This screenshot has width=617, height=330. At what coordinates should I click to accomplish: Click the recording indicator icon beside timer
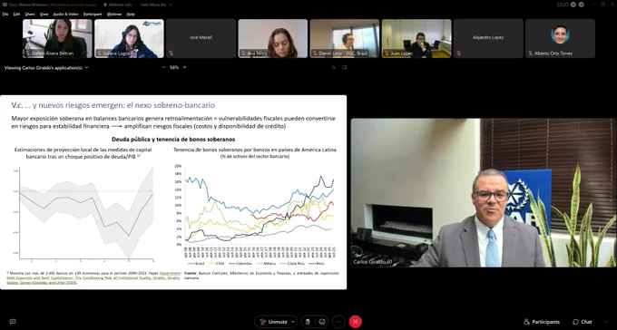(x=573, y=5)
